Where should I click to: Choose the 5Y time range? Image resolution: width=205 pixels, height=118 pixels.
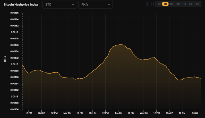point(191,4)
